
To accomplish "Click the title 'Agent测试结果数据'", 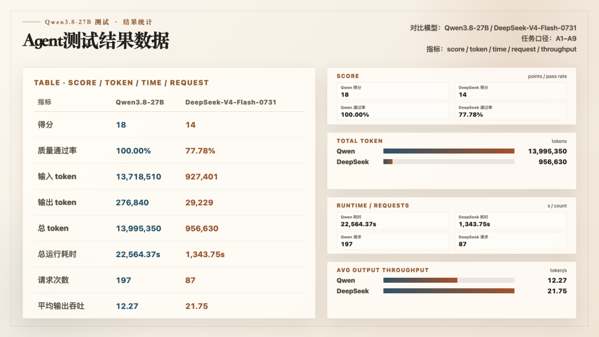I will tap(95, 41).
